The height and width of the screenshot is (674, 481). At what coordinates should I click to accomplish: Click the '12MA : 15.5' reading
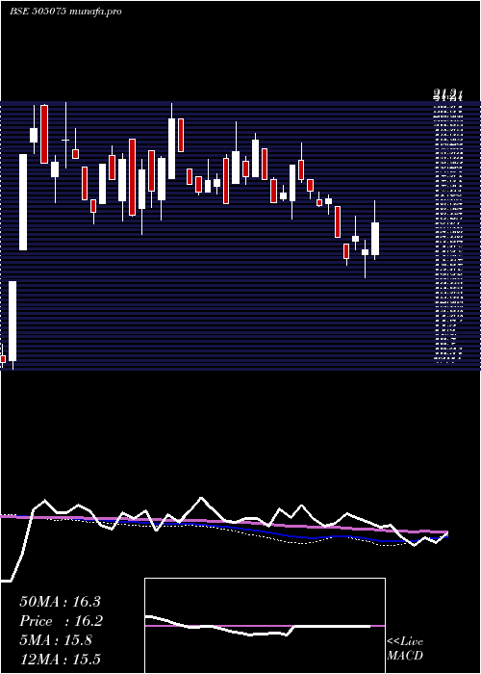(x=60, y=660)
